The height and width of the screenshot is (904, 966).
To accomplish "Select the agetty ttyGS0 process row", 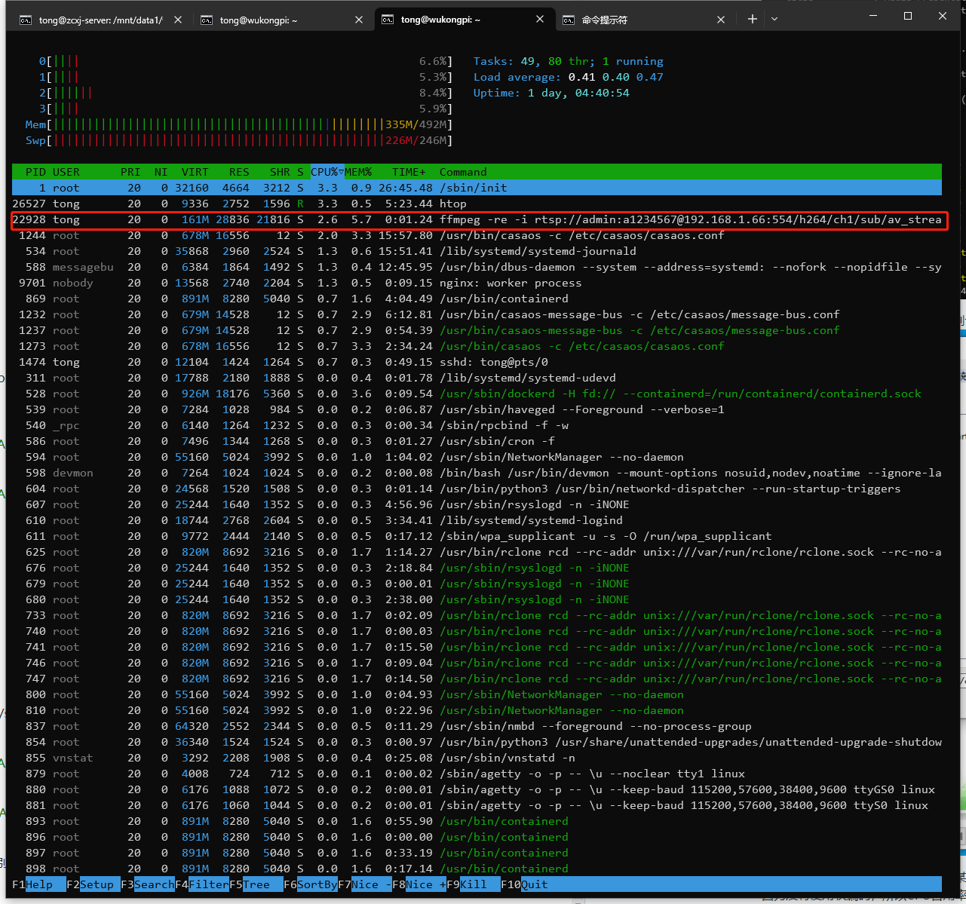I will (477, 789).
